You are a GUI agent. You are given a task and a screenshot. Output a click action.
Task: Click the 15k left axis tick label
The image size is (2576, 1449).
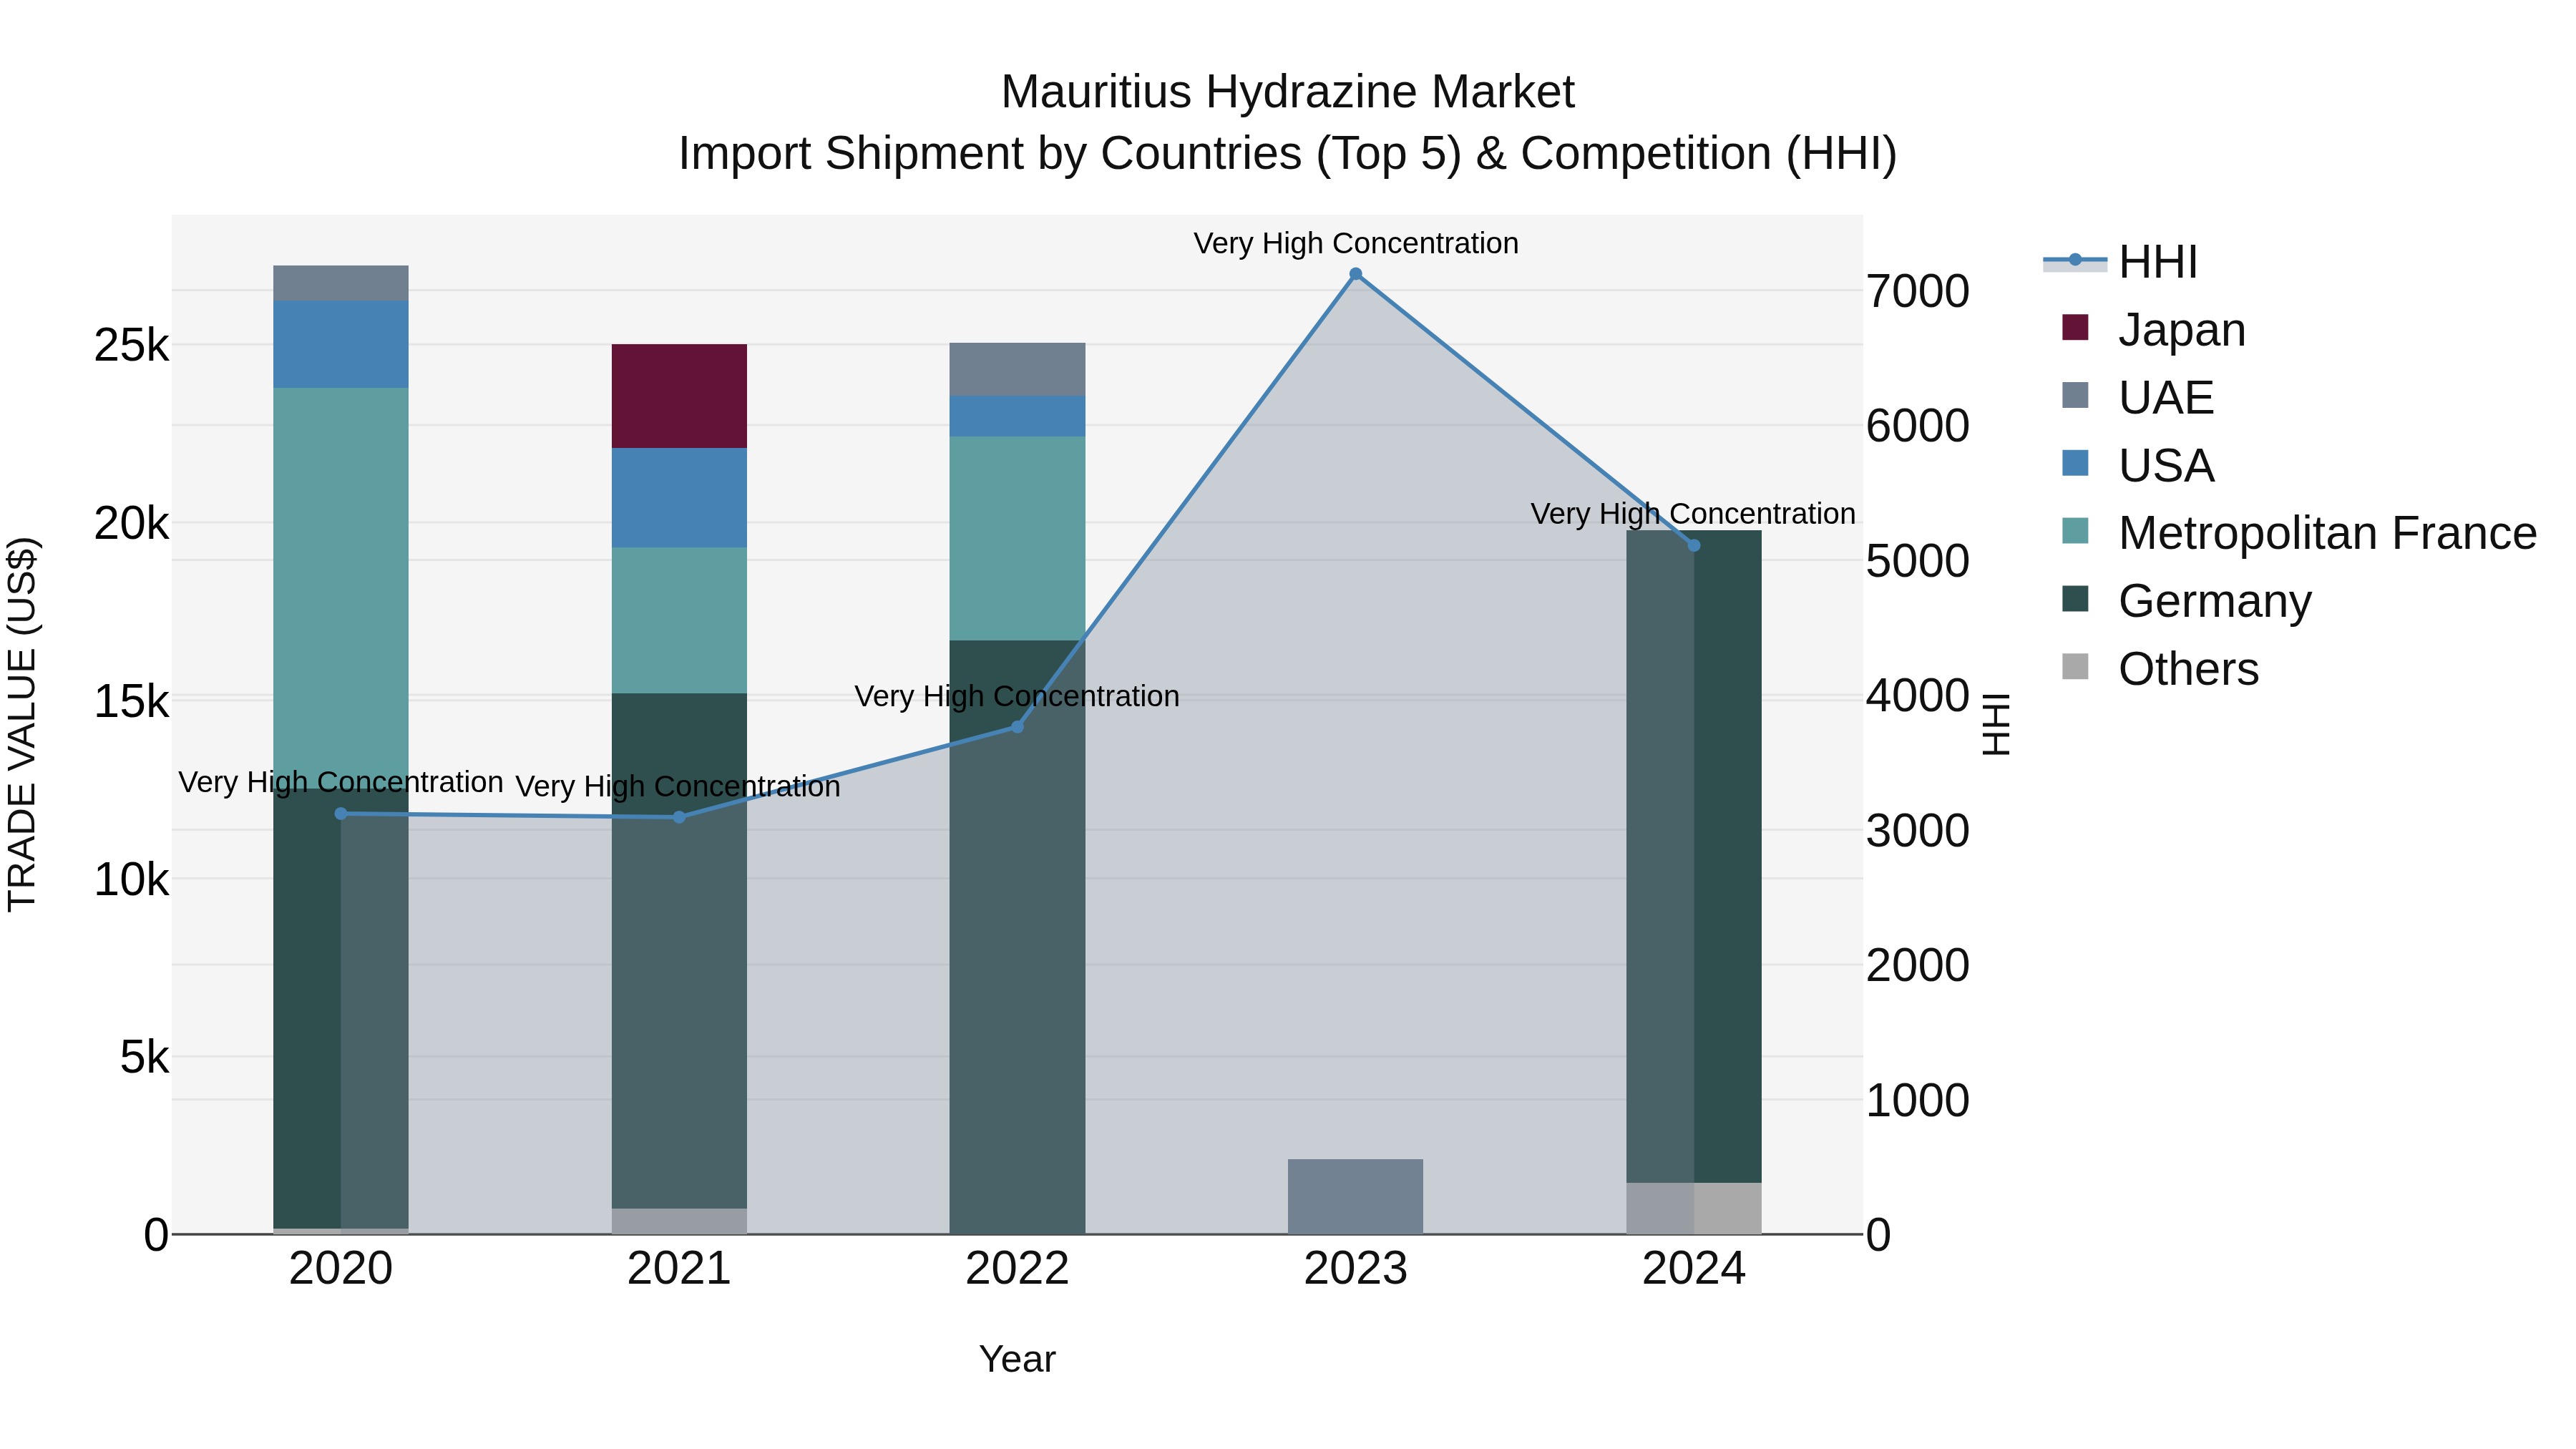click(131, 702)
